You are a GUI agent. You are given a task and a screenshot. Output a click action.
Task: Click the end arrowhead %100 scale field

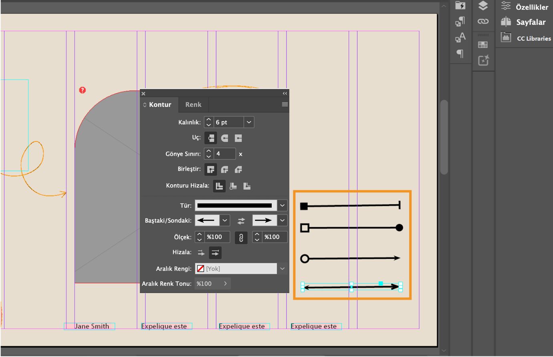(x=274, y=237)
